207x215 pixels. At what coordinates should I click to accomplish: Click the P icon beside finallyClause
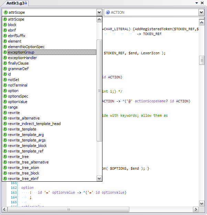tap(5, 63)
